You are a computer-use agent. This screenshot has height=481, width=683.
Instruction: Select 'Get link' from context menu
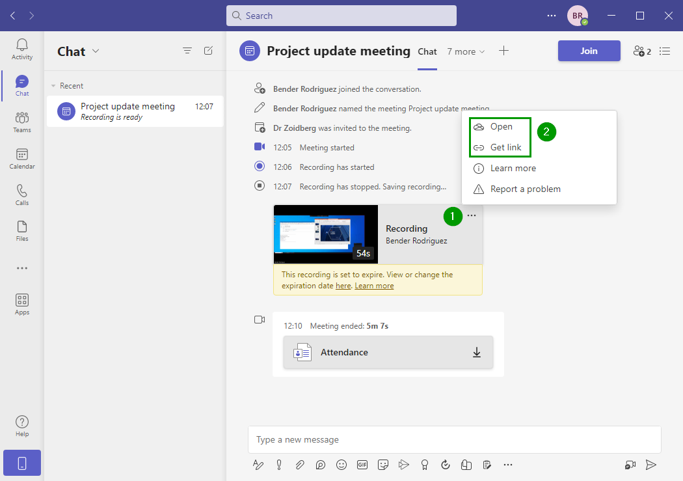point(505,147)
